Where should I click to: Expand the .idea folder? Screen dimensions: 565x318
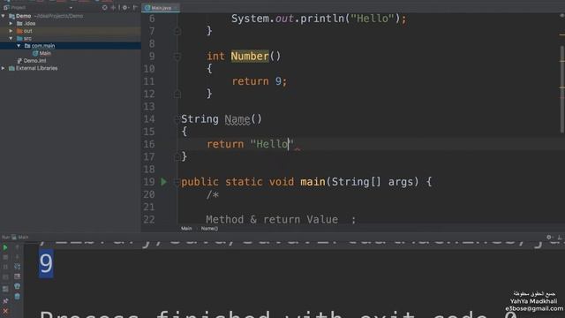click(x=11, y=24)
